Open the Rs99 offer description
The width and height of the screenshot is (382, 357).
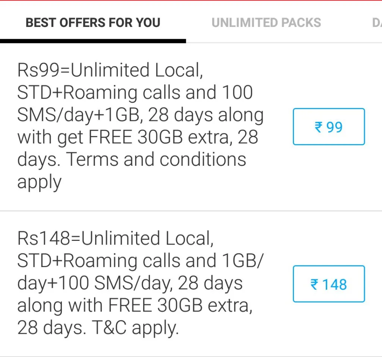tap(140, 126)
